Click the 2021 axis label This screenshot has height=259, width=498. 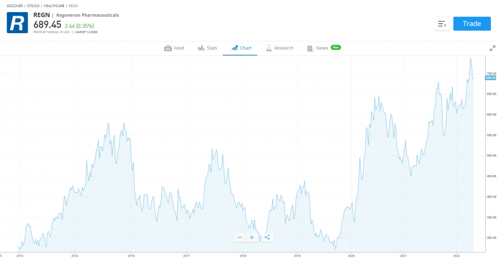(403, 256)
